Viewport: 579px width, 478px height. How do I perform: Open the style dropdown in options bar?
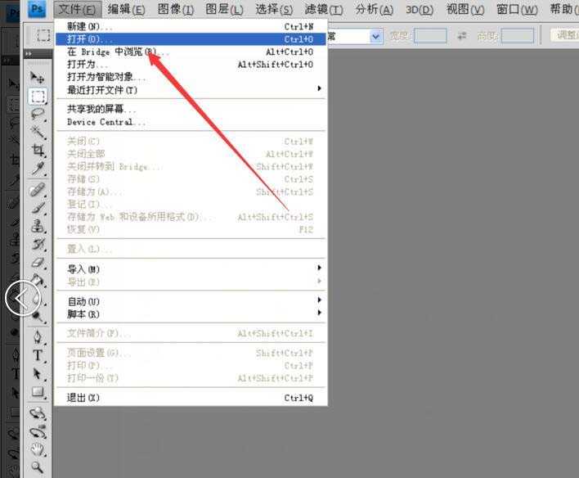click(x=375, y=36)
